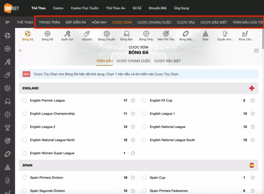Select English National League North circle
Image resolution: width=264 pixels, height=194 pixels.
tap(24, 140)
